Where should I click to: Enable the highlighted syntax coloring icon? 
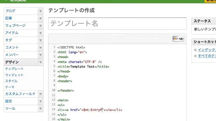[175, 39]
